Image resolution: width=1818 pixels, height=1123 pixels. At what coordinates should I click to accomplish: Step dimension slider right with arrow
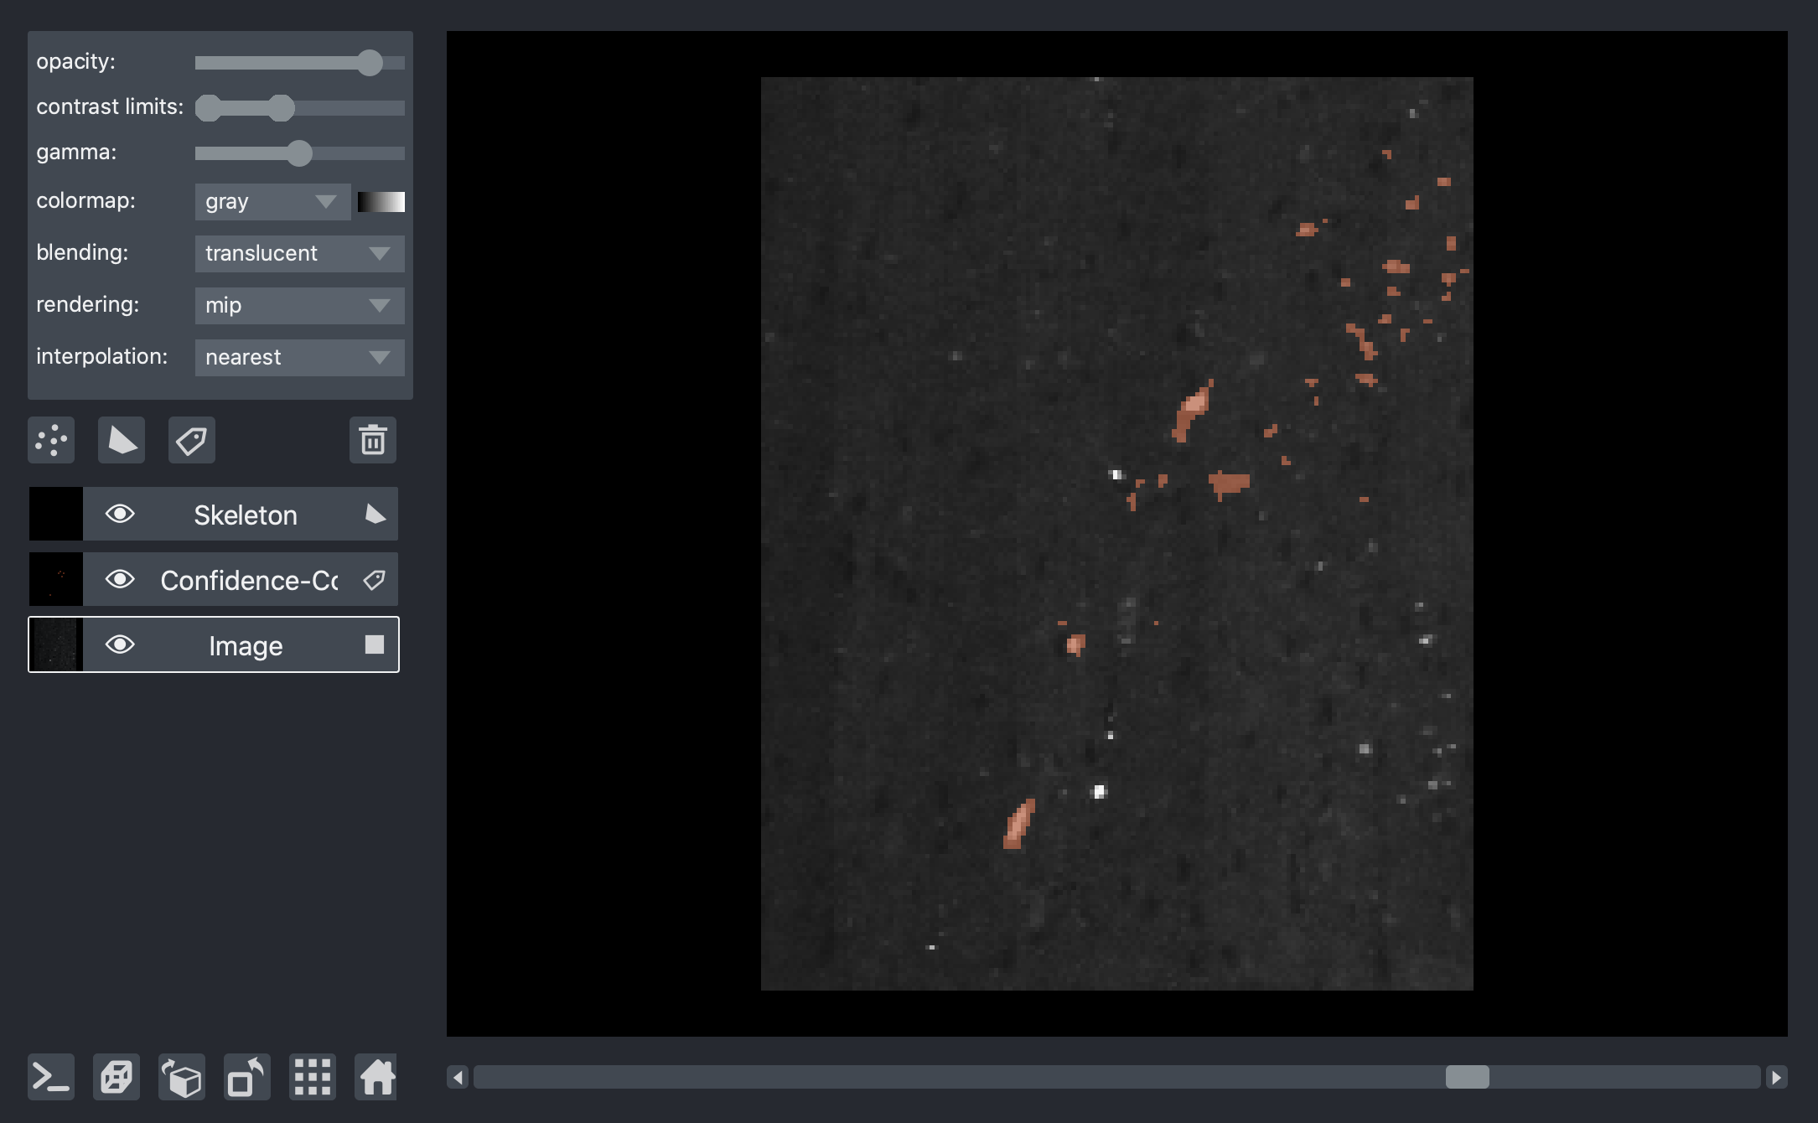point(1777,1077)
